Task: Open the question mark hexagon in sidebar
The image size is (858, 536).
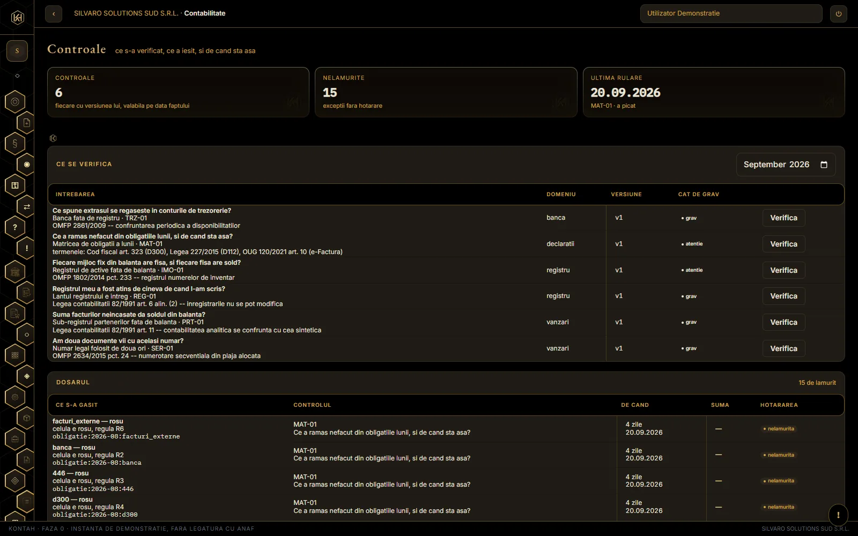Action: point(15,227)
